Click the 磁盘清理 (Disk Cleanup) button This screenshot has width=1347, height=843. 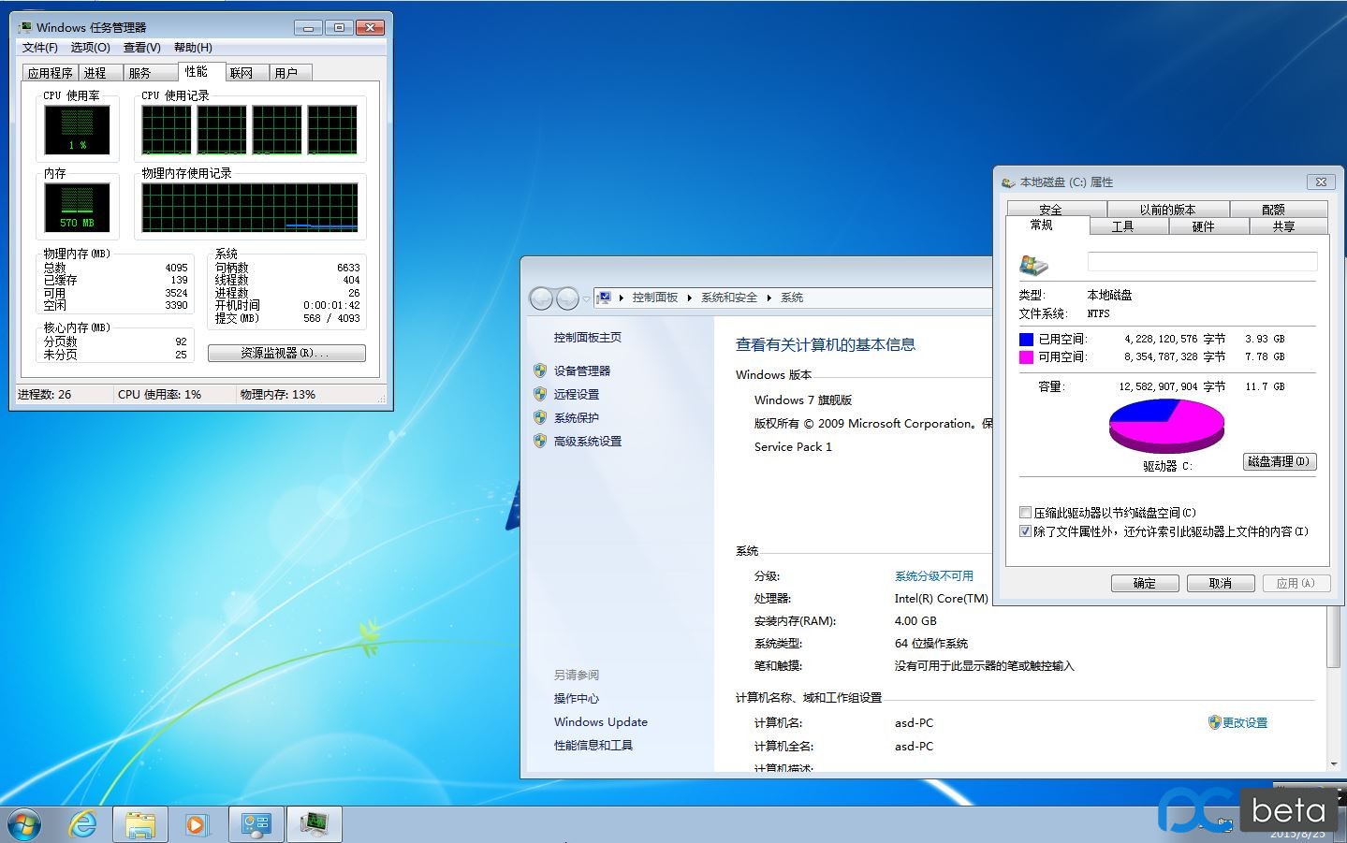pyautogui.click(x=1279, y=461)
